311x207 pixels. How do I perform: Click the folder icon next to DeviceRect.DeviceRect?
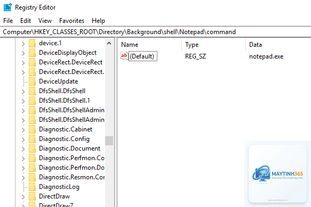(32, 62)
